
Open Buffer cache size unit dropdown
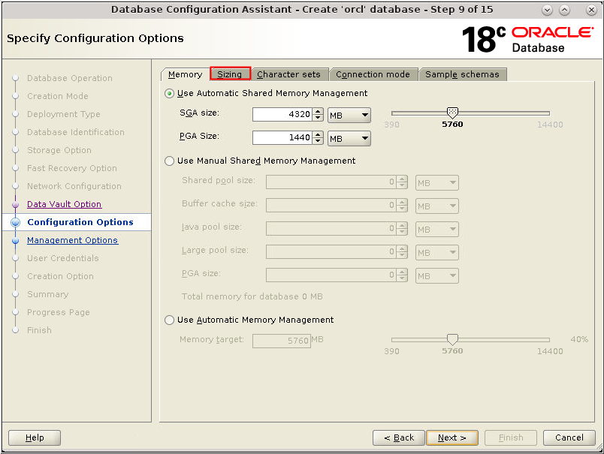[436, 206]
